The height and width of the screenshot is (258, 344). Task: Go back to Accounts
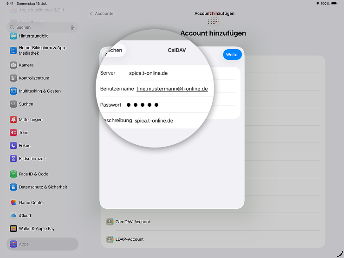pyautogui.click(x=101, y=13)
